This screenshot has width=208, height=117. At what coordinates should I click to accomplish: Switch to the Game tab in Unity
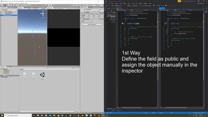(x=50, y=7)
